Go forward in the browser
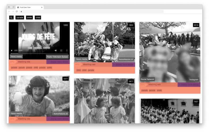Viewport: 209px width, 132px height. [13, 11]
